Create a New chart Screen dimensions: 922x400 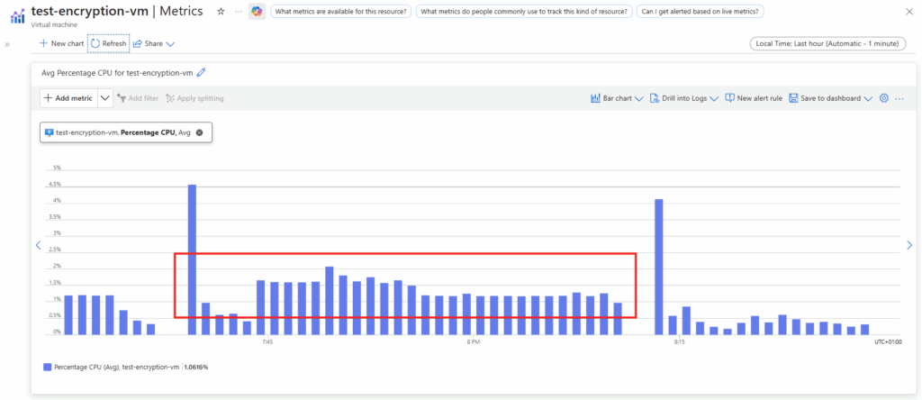click(x=61, y=43)
